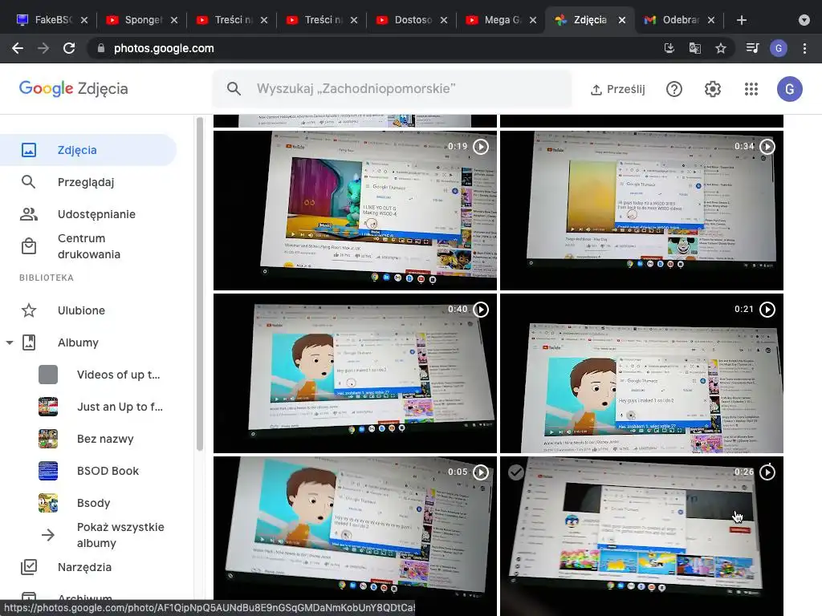Open the 0:40 cartoon boy video thumbnail
Image resolution: width=822 pixels, height=616 pixels.
click(x=355, y=374)
